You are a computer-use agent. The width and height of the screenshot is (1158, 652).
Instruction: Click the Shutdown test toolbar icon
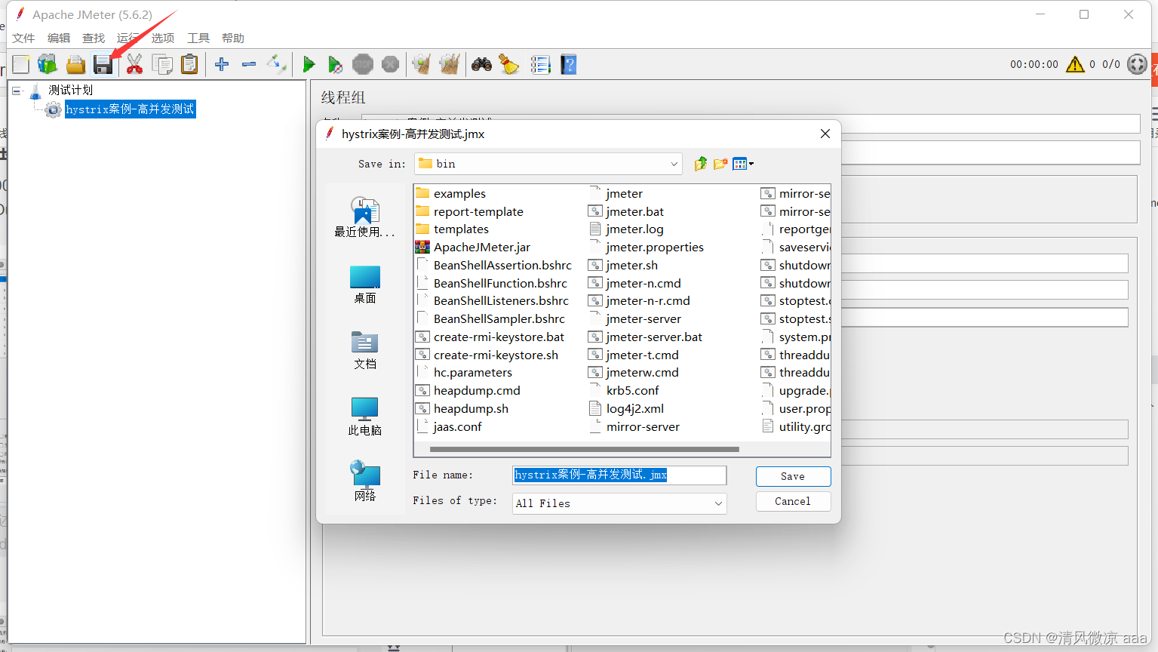point(390,64)
